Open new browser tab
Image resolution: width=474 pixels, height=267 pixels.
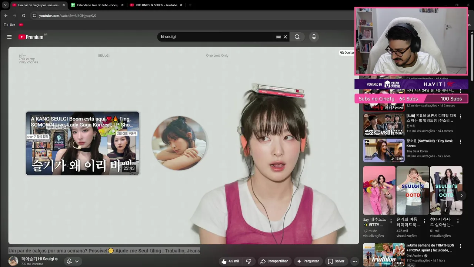(190, 5)
